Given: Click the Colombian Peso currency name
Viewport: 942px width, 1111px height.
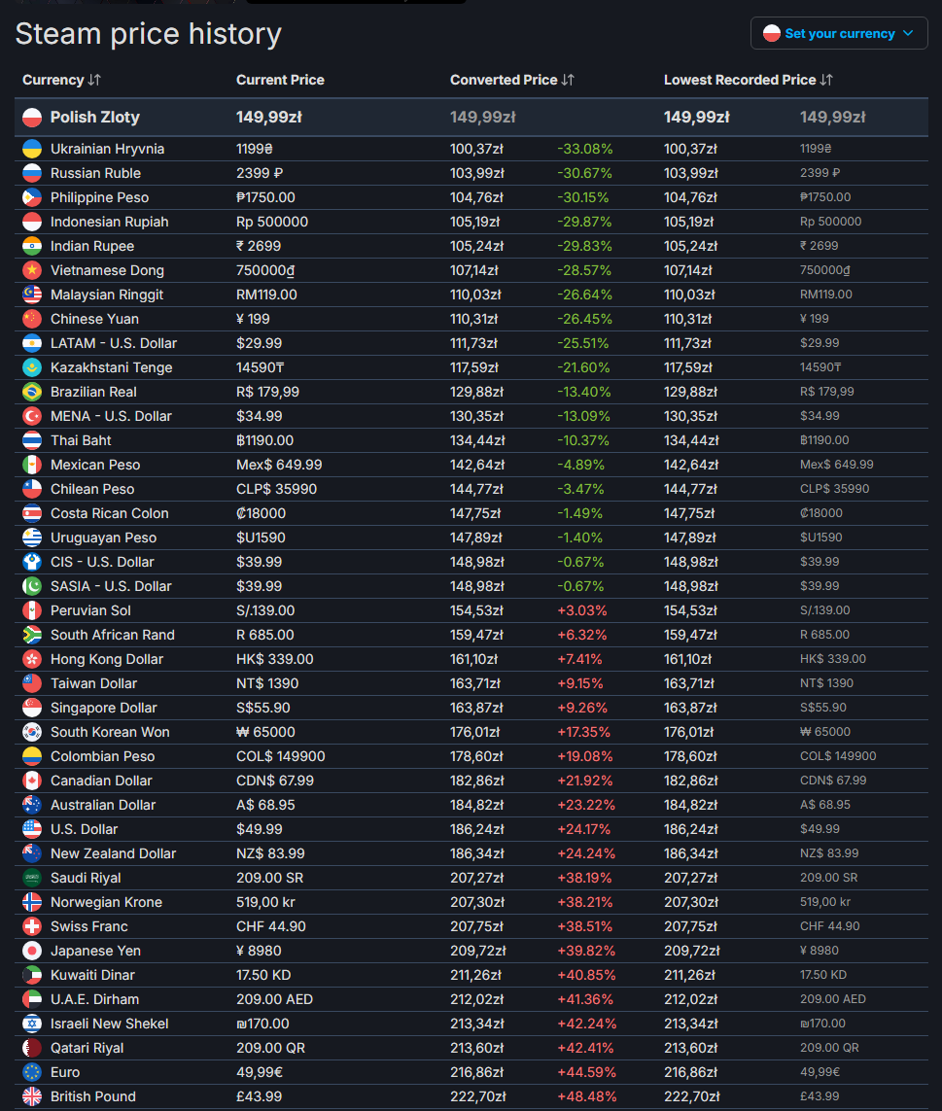Looking at the screenshot, I should [103, 756].
